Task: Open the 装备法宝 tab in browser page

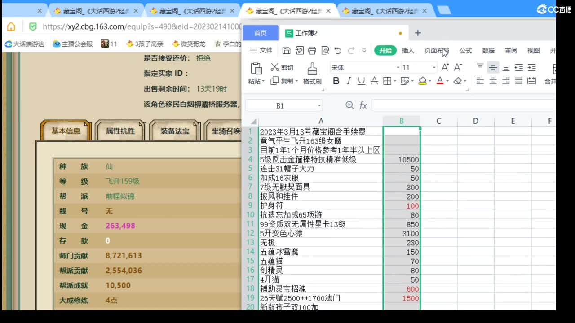Action: 175,131
